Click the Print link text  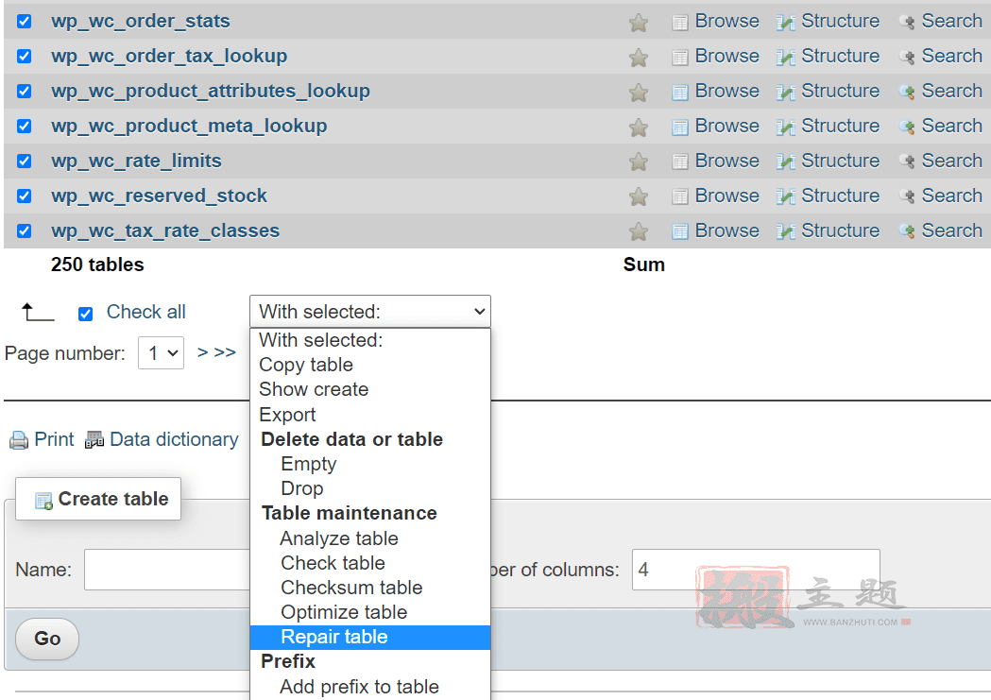[54, 439]
